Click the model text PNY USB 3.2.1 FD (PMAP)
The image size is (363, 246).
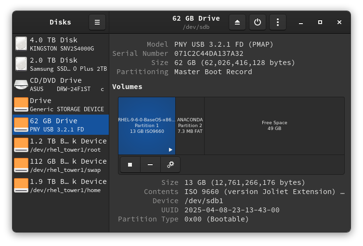click(224, 44)
